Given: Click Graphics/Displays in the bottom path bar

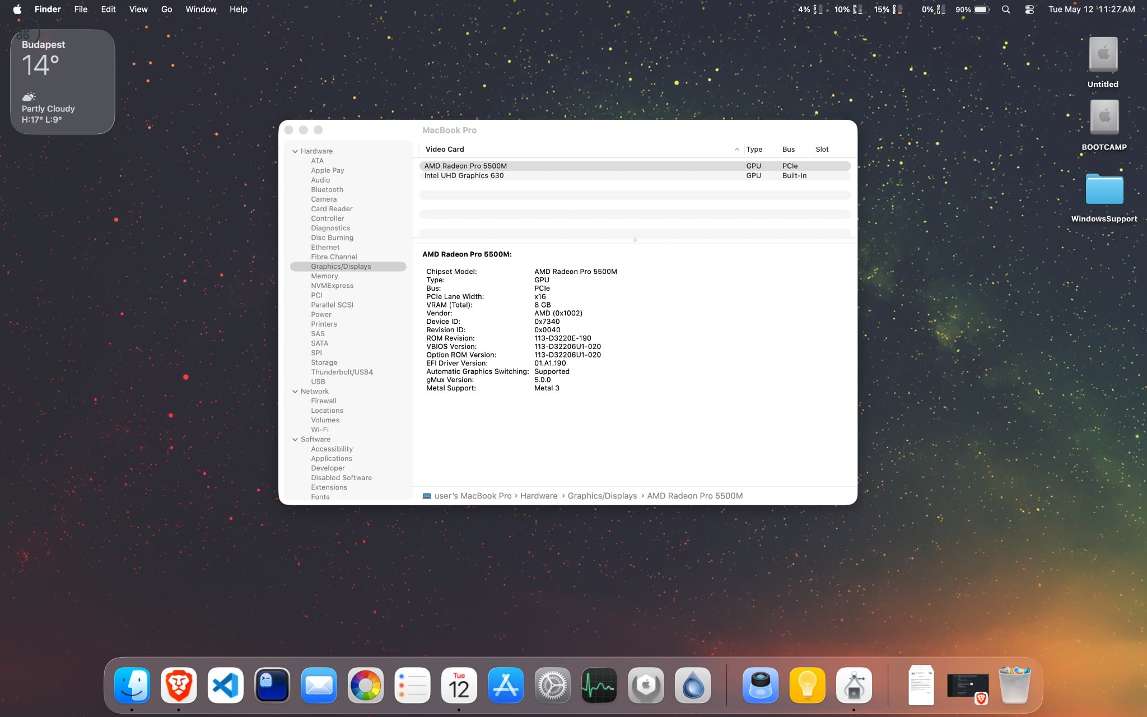Looking at the screenshot, I should (x=602, y=496).
